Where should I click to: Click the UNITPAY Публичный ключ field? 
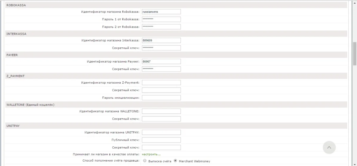[x=161, y=140]
